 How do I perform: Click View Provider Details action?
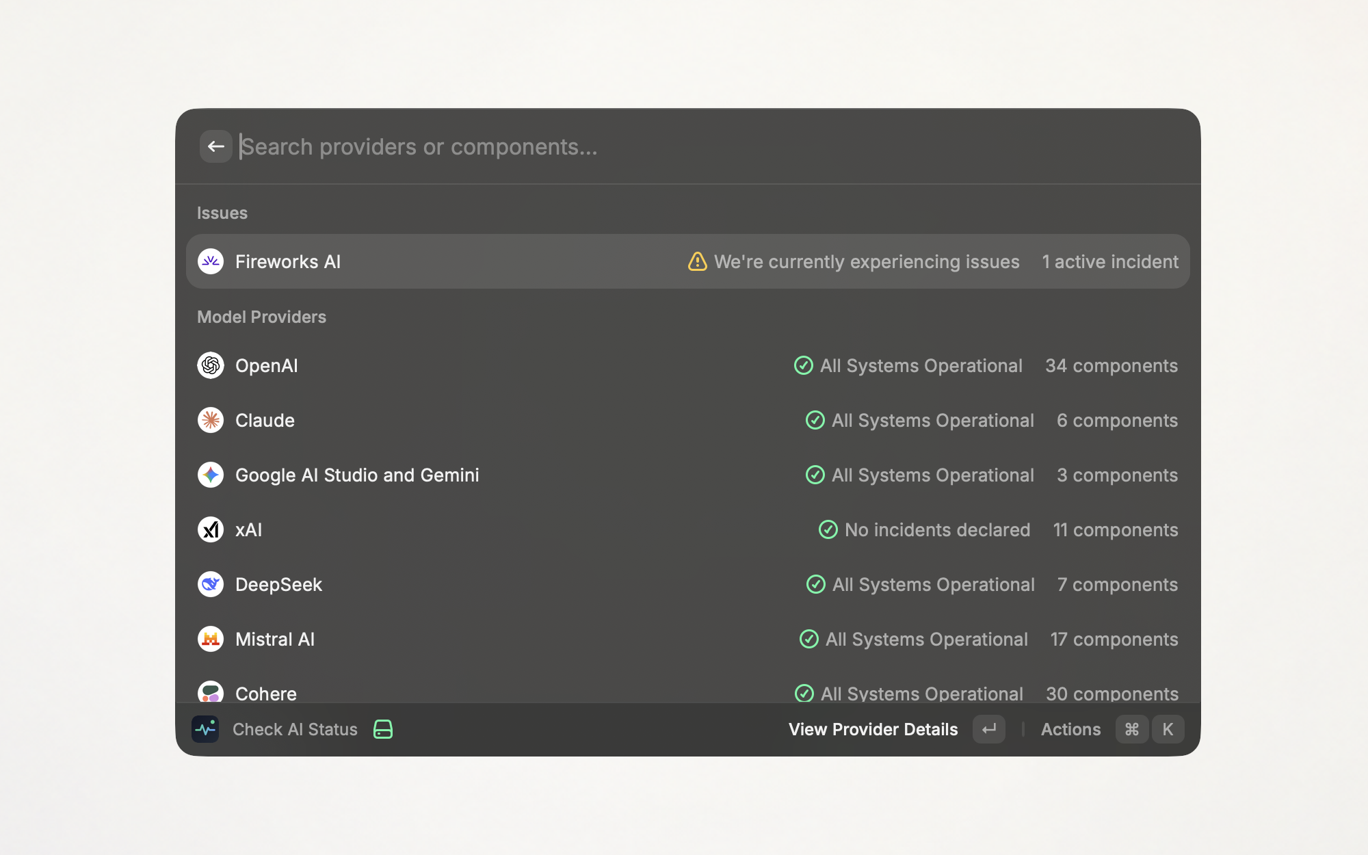point(873,730)
